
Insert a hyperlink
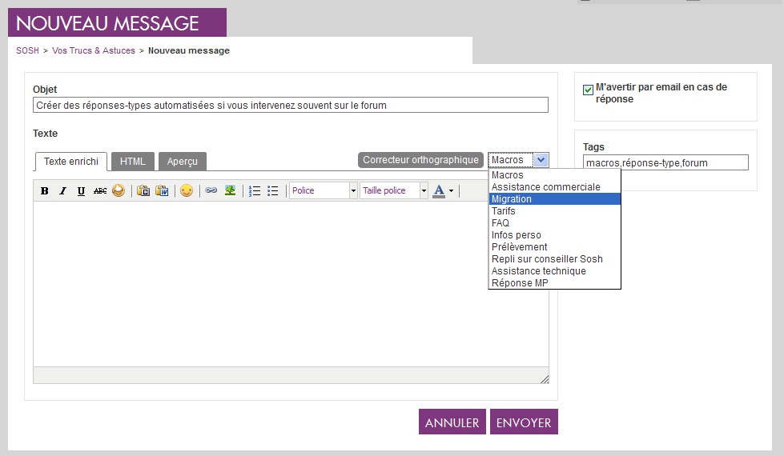[x=211, y=191]
